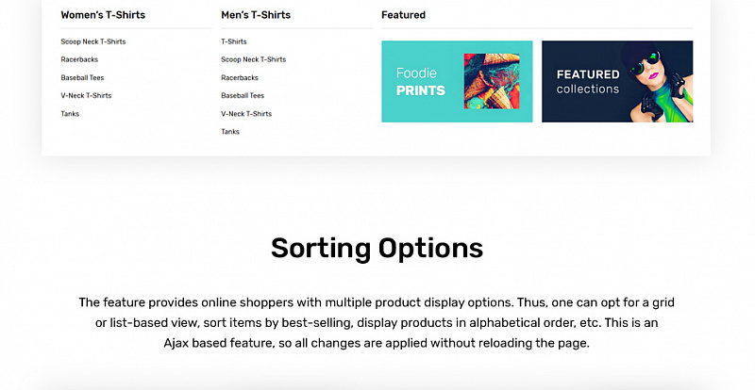Screen dimensions: 755x390
Task: Open the Foodie Prints banner
Action: (x=457, y=81)
